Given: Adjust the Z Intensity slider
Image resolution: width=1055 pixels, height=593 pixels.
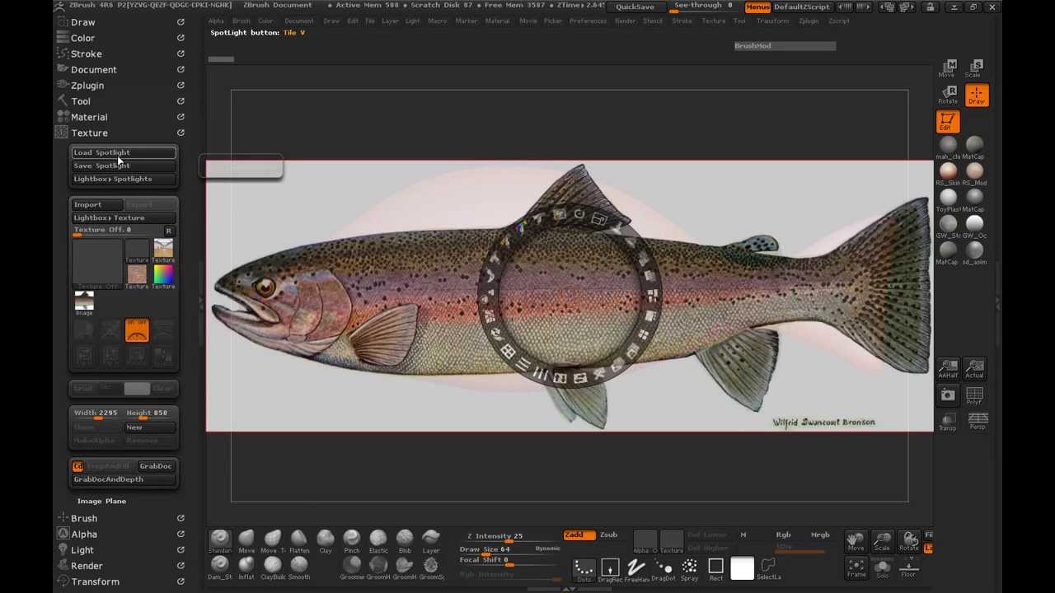Looking at the screenshot, I should (509, 536).
